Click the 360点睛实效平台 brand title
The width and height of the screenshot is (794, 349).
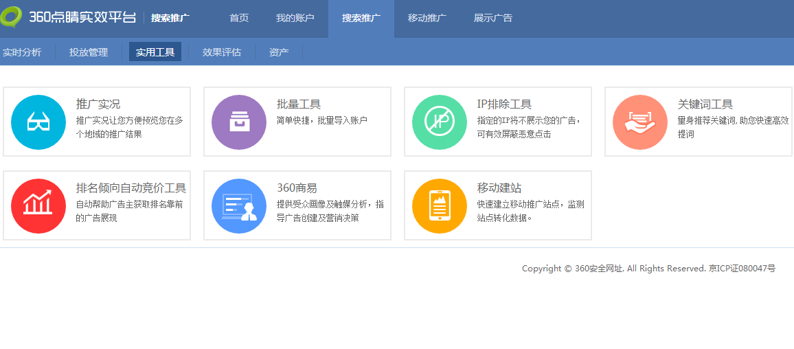[x=82, y=17]
